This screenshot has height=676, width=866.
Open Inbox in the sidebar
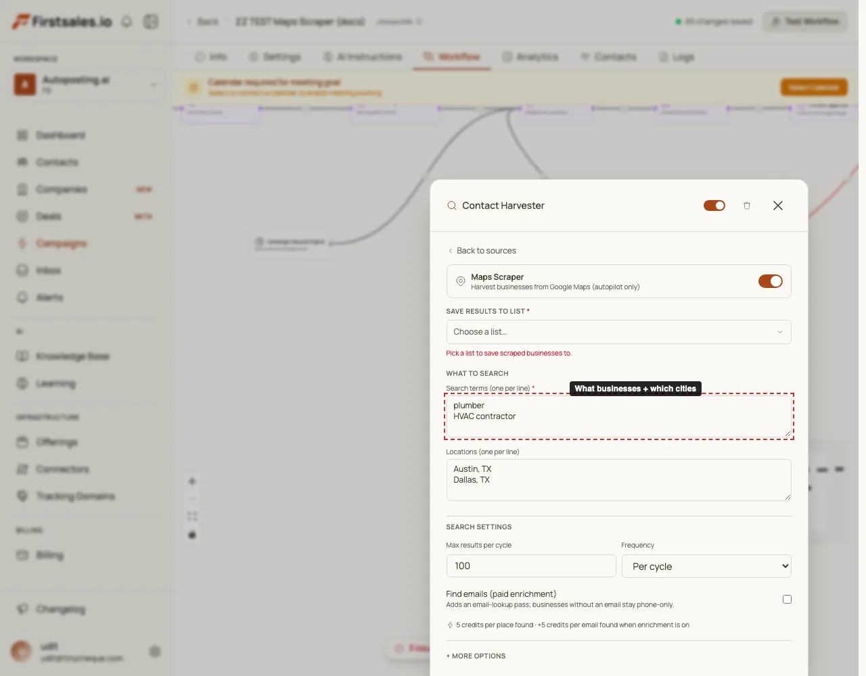49,270
